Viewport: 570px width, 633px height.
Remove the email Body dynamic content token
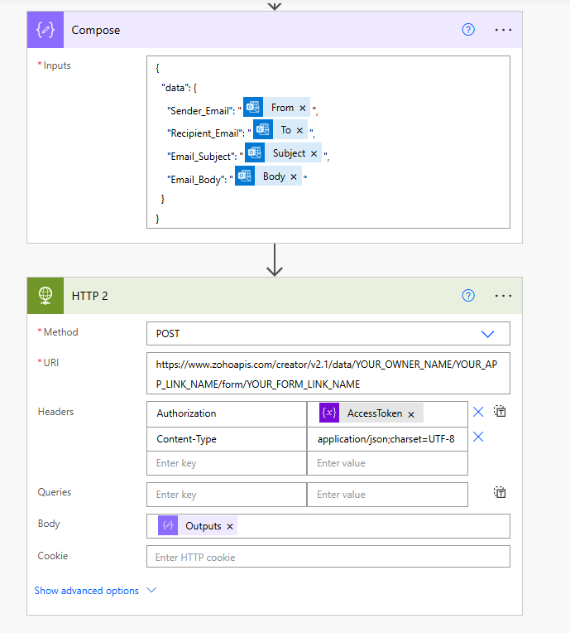pos(294,176)
